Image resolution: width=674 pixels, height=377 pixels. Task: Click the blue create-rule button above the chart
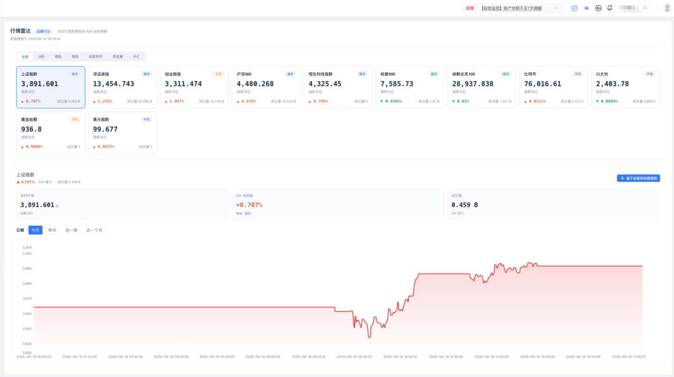638,178
